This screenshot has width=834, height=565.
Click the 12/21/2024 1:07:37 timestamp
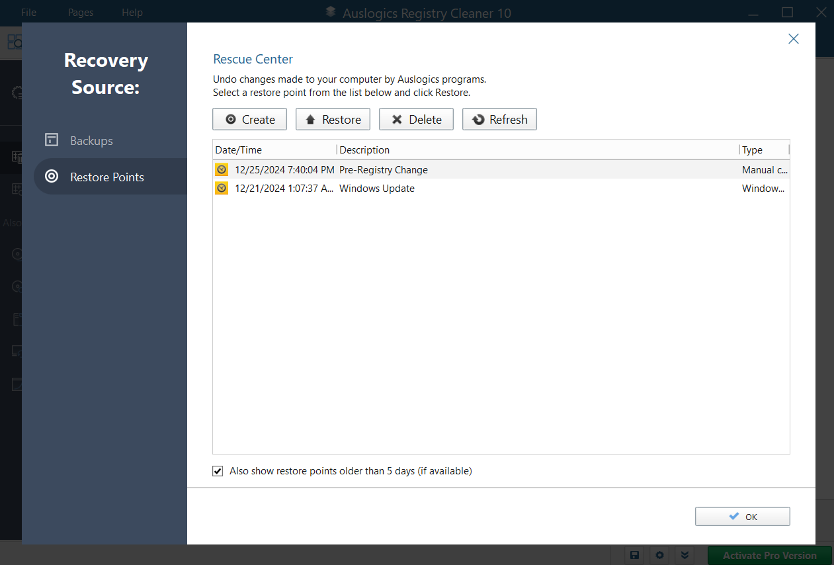point(284,188)
